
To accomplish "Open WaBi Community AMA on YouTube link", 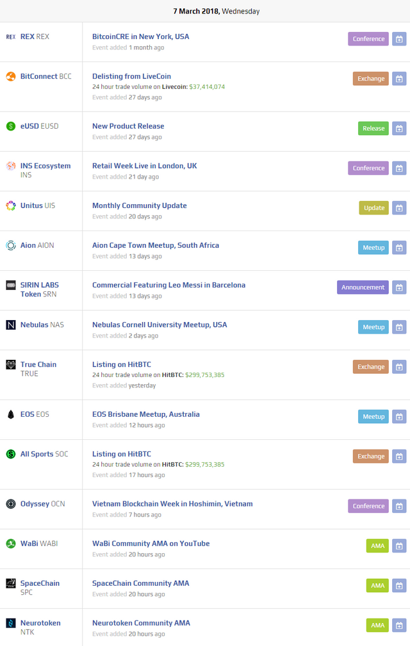I will click(x=151, y=544).
